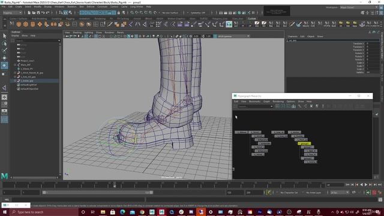
Task: Click Play Forwards button
Action: tap(366, 185)
